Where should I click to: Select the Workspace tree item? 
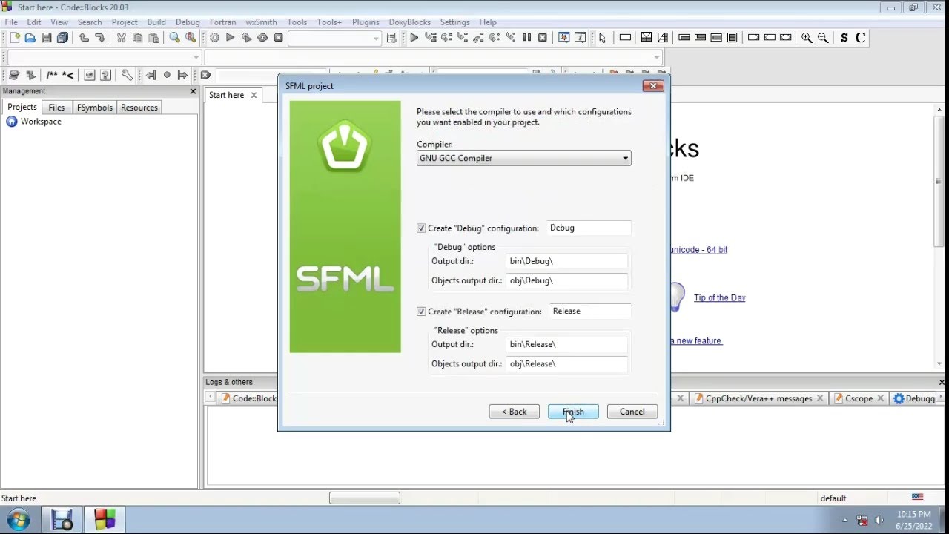pyautogui.click(x=41, y=122)
